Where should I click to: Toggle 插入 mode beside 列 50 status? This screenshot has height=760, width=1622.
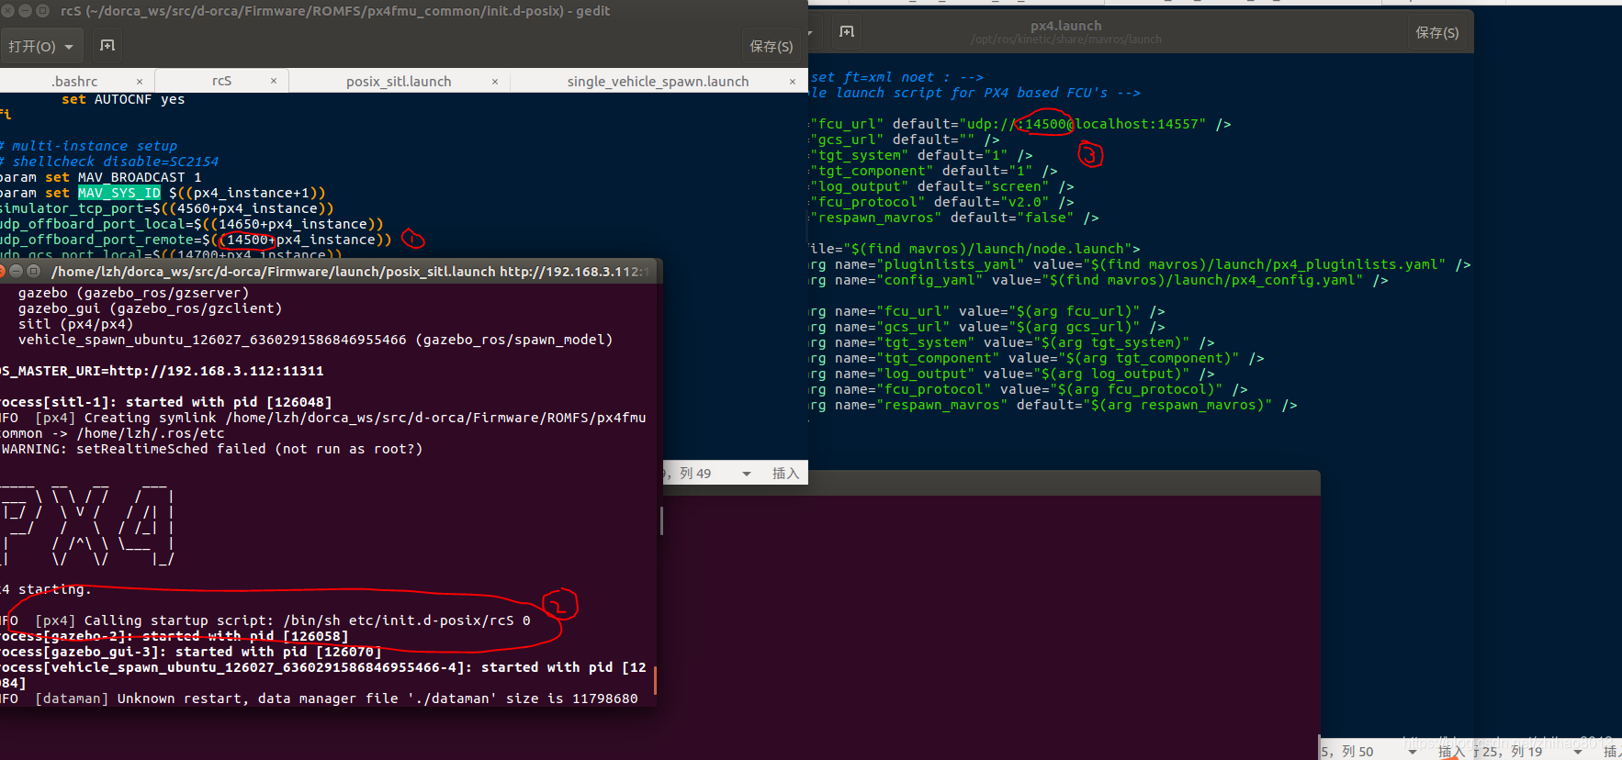pyautogui.click(x=1451, y=752)
